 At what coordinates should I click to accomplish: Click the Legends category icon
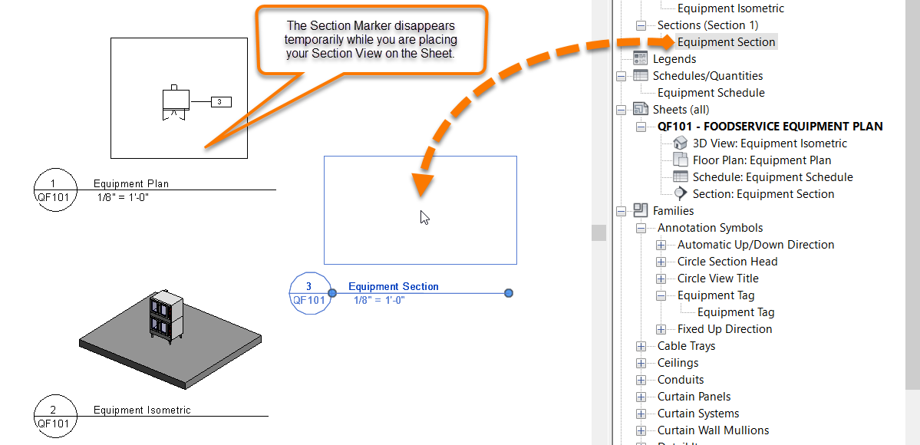pyautogui.click(x=640, y=58)
